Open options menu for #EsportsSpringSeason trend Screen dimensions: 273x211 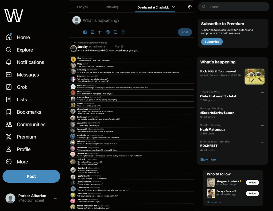(x=263, y=109)
